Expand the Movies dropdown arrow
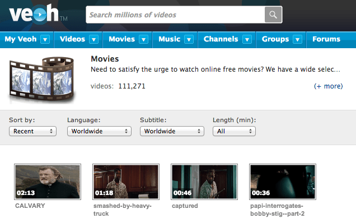The width and height of the screenshot is (356, 223). pos(143,40)
